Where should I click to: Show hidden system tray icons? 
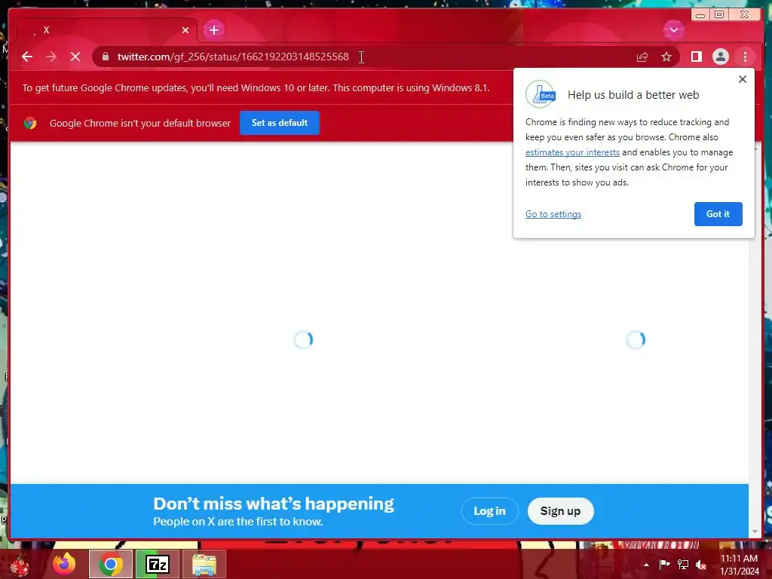(x=646, y=565)
